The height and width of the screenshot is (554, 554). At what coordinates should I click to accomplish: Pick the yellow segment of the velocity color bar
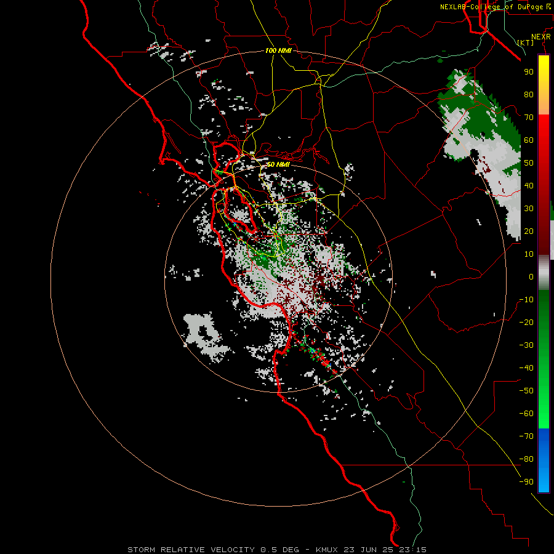pyautogui.click(x=544, y=85)
